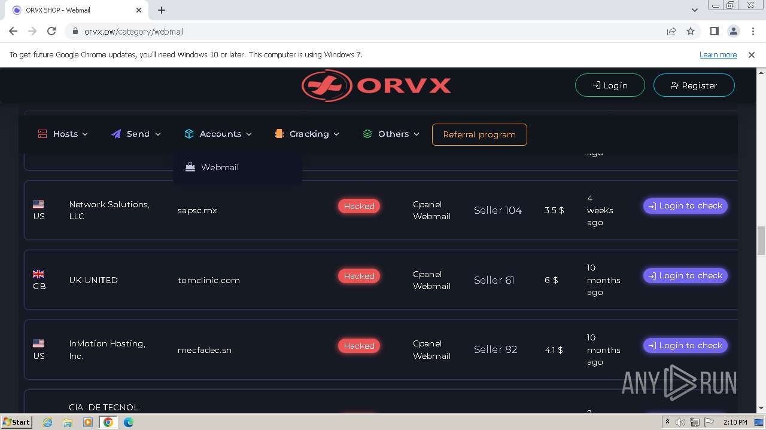Image resolution: width=766 pixels, height=430 pixels.
Task: Click the 3.5 $ price
Action: [x=554, y=210]
